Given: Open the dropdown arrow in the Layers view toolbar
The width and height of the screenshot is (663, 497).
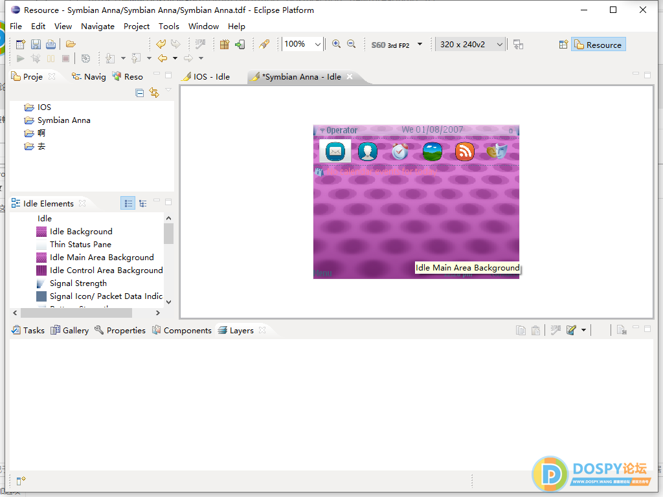Looking at the screenshot, I should click(583, 330).
